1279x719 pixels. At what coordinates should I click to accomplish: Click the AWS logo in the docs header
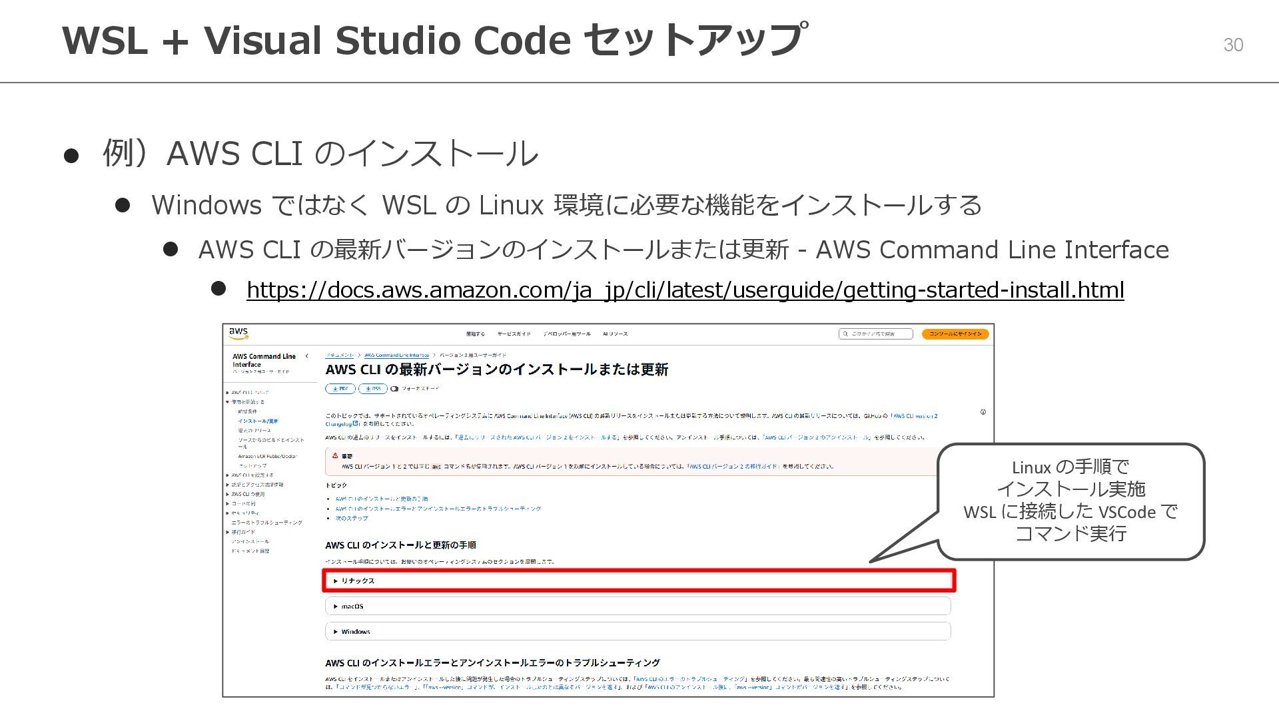238,334
